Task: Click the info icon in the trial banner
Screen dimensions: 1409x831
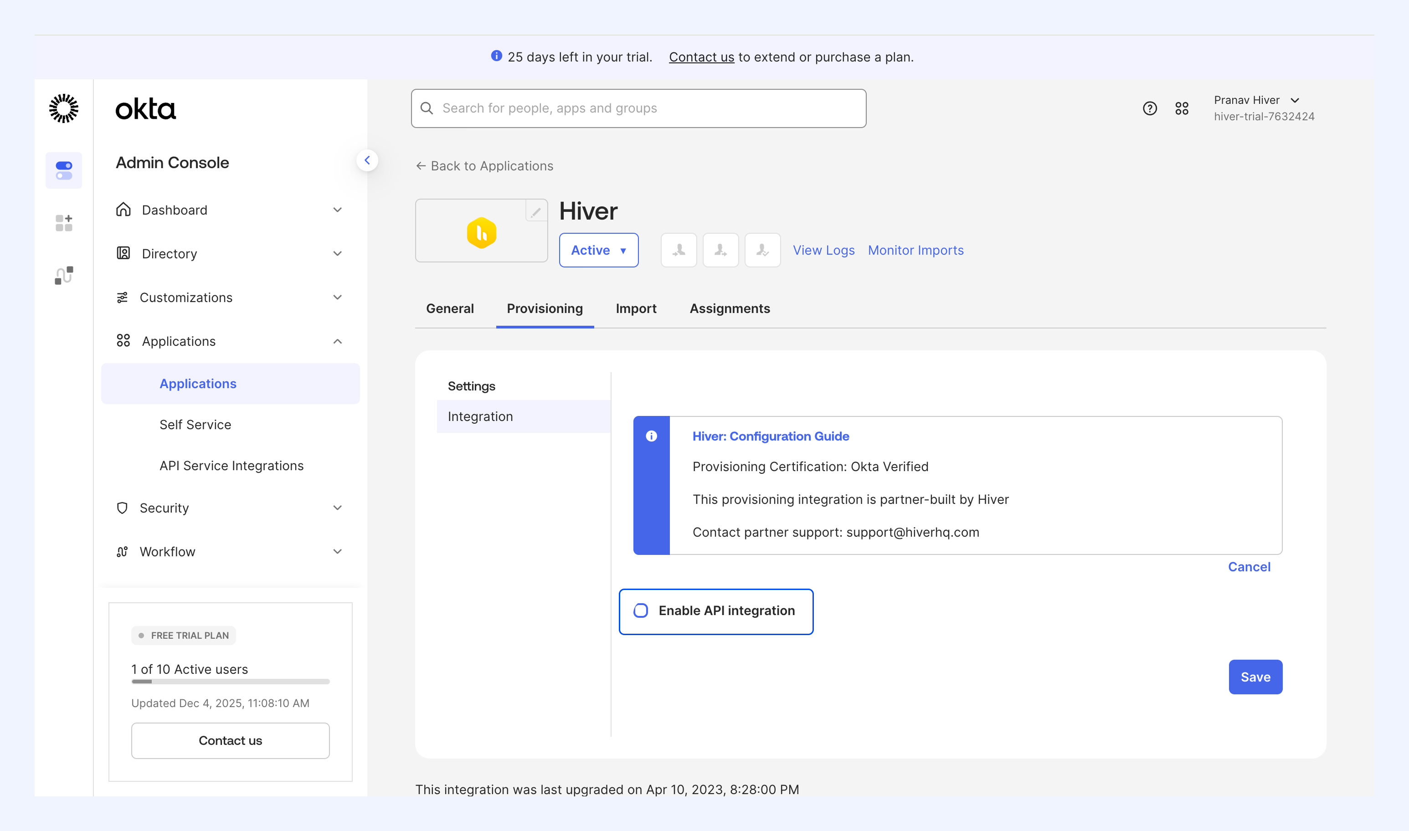Action: tap(496, 56)
